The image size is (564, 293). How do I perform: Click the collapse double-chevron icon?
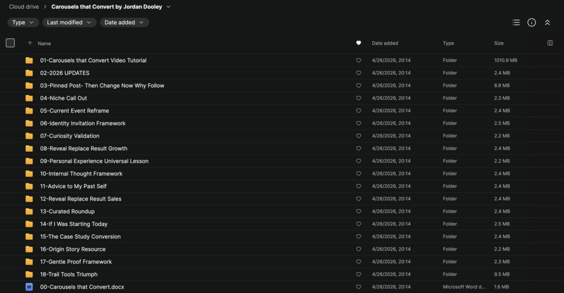click(547, 23)
